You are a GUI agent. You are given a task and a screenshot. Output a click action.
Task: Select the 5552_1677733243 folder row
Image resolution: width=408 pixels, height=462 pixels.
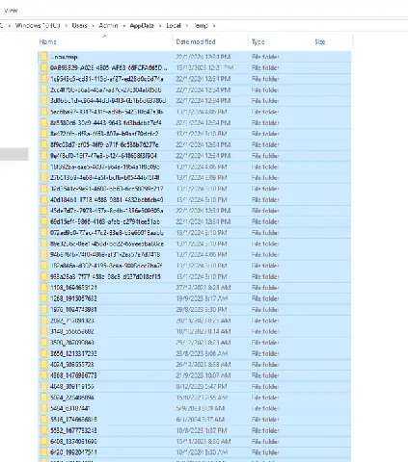195,430
